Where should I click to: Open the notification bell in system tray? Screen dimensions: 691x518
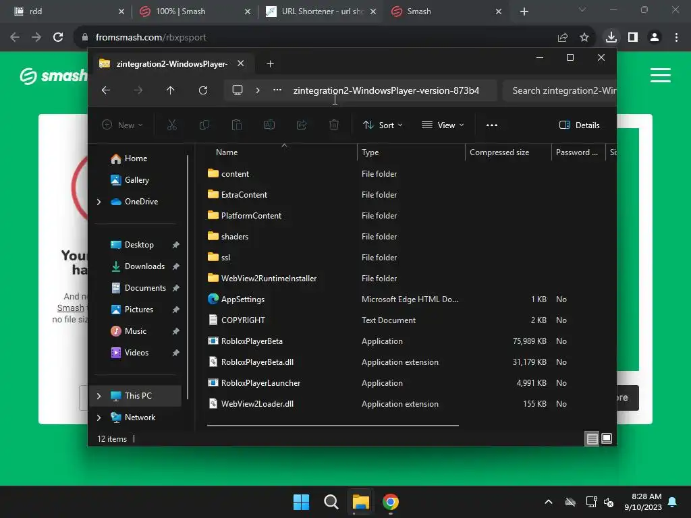point(673,502)
